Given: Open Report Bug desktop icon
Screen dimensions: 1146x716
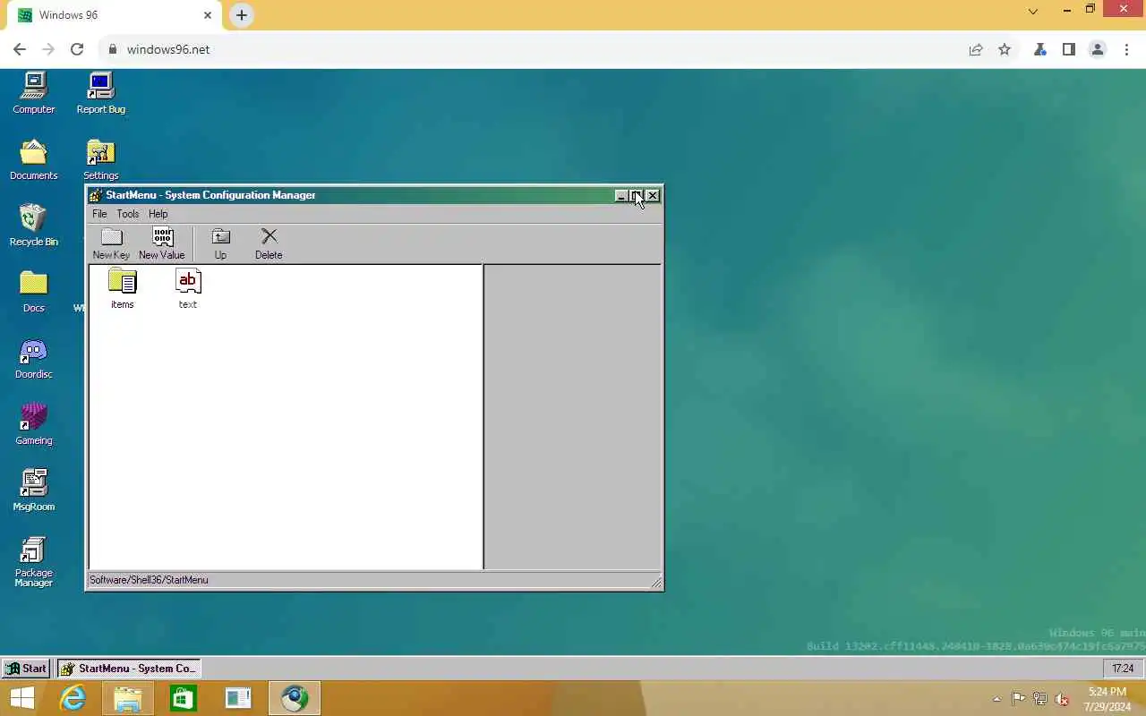Looking at the screenshot, I should 101,93.
